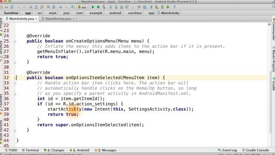Click java in the breadcrumb bar
275x155 pixels.
coord(66,13)
